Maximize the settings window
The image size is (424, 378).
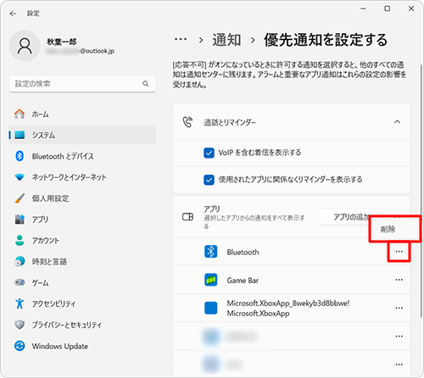click(x=388, y=8)
